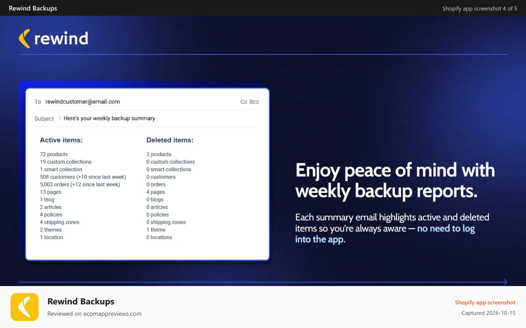This screenshot has height=328, width=526.
Task: Click '0 blogs' in deleted items
Action: pos(155,199)
